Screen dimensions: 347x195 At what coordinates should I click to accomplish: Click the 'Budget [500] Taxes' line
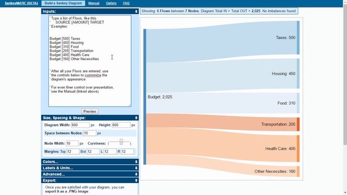click(65, 38)
